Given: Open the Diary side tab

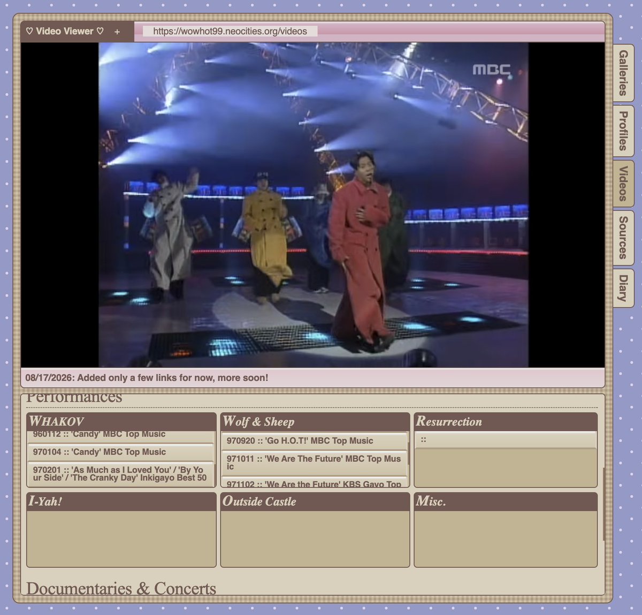Looking at the screenshot, I should point(623,288).
